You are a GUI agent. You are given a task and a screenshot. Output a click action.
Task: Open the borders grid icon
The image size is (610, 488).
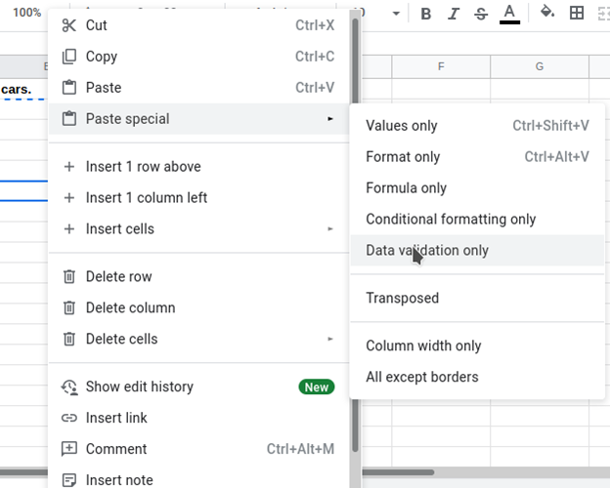point(577,13)
